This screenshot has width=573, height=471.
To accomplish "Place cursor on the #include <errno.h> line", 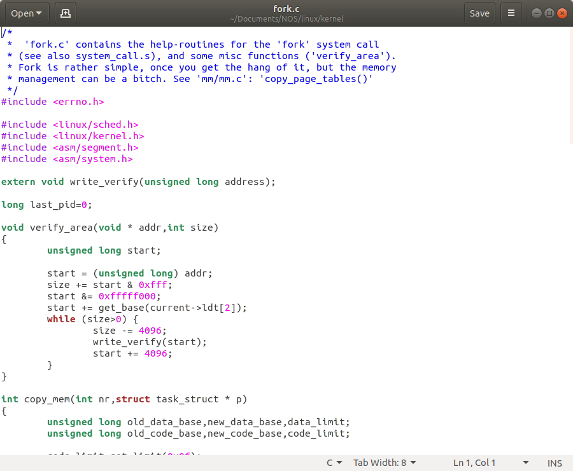I will pos(53,101).
